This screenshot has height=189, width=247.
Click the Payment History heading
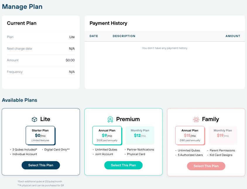pyautogui.click(x=108, y=23)
